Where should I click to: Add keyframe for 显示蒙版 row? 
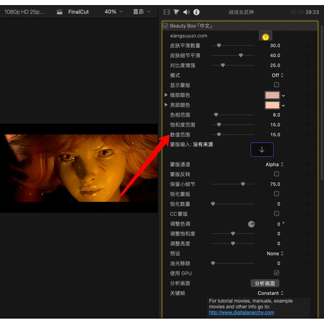(308, 85)
